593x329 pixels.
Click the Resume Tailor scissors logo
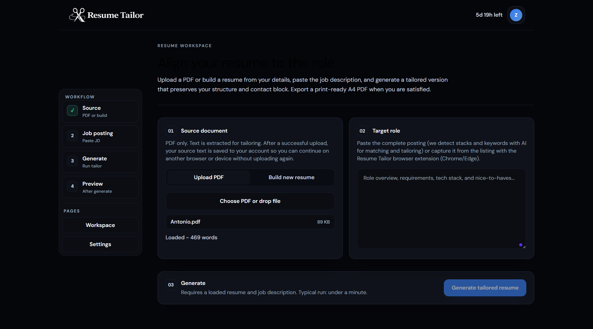(x=77, y=15)
